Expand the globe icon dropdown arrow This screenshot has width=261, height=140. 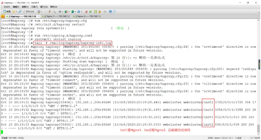click(x=75, y=12)
